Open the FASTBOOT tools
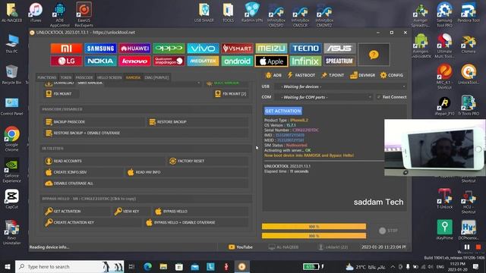Viewport: 486px width, 273px height. click(x=301, y=75)
